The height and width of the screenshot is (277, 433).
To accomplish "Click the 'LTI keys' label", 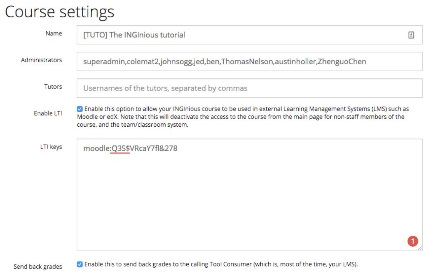I will (51, 147).
